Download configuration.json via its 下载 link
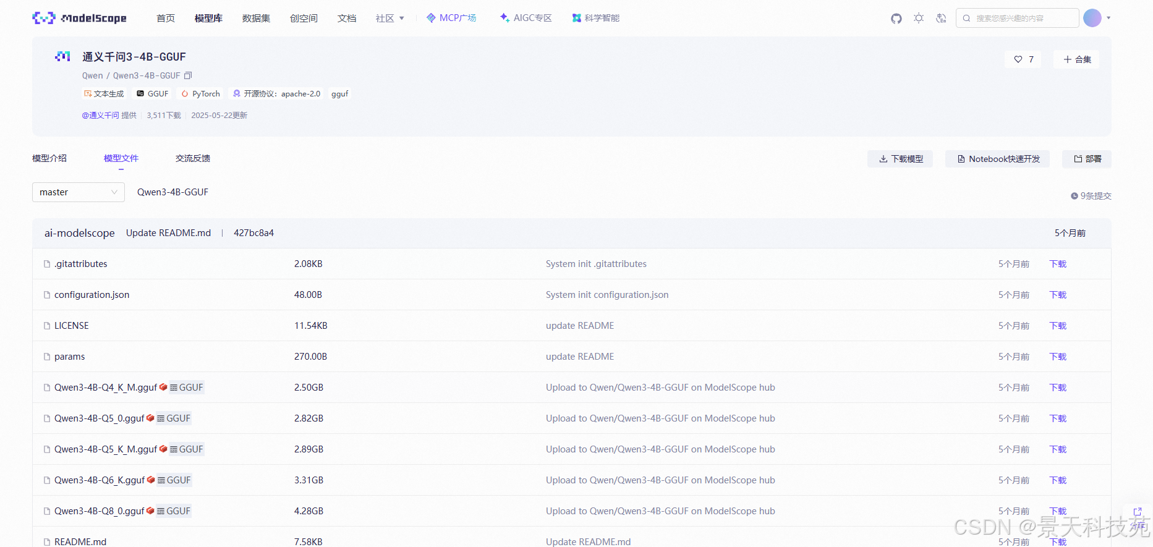Image resolution: width=1153 pixels, height=547 pixels. (x=1058, y=295)
